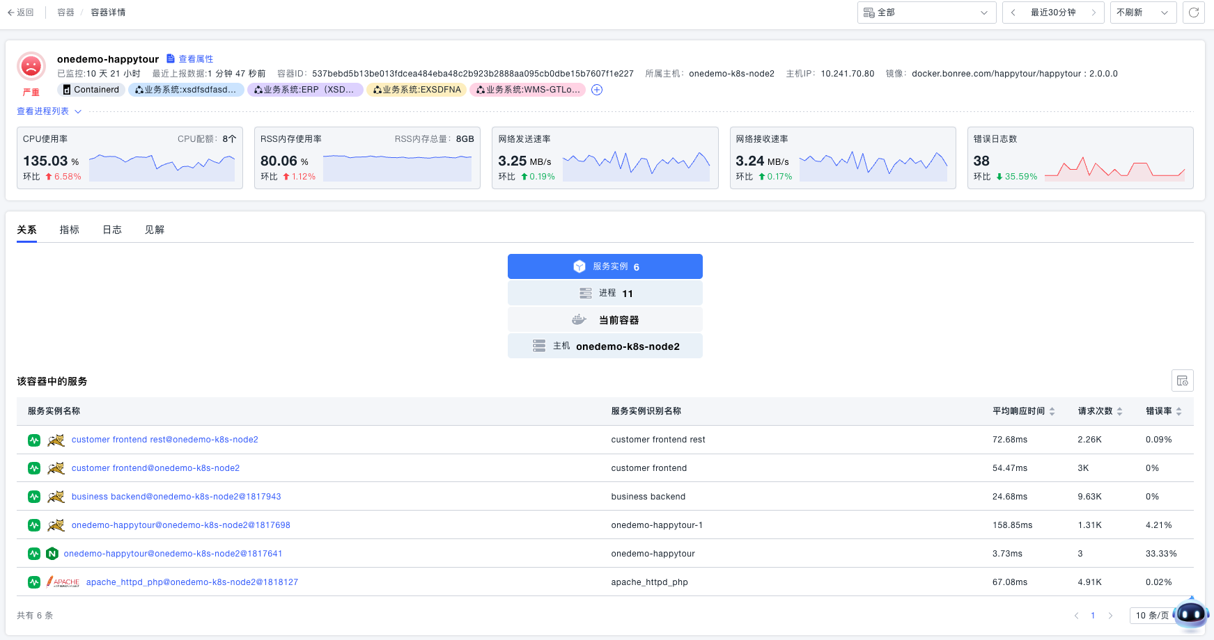Screen dimensions: 1214x640
Task: Click the robot assistant icon
Action: pos(1191,614)
